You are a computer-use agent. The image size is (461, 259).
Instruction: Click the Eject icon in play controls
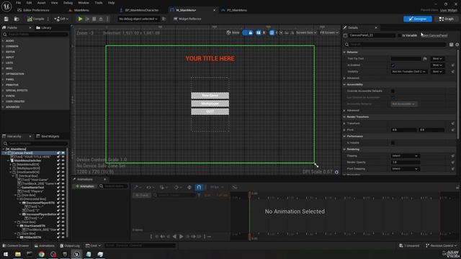coord(101,19)
